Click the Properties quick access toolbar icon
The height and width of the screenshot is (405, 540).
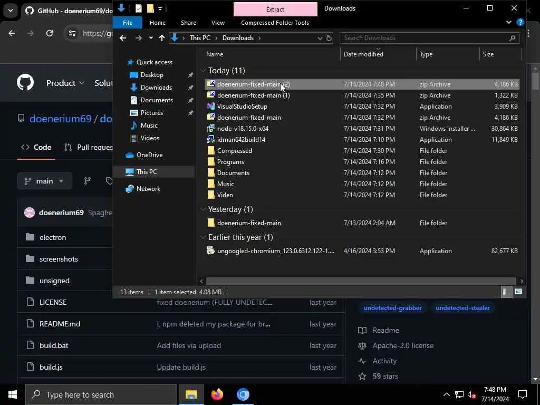click(139, 8)
